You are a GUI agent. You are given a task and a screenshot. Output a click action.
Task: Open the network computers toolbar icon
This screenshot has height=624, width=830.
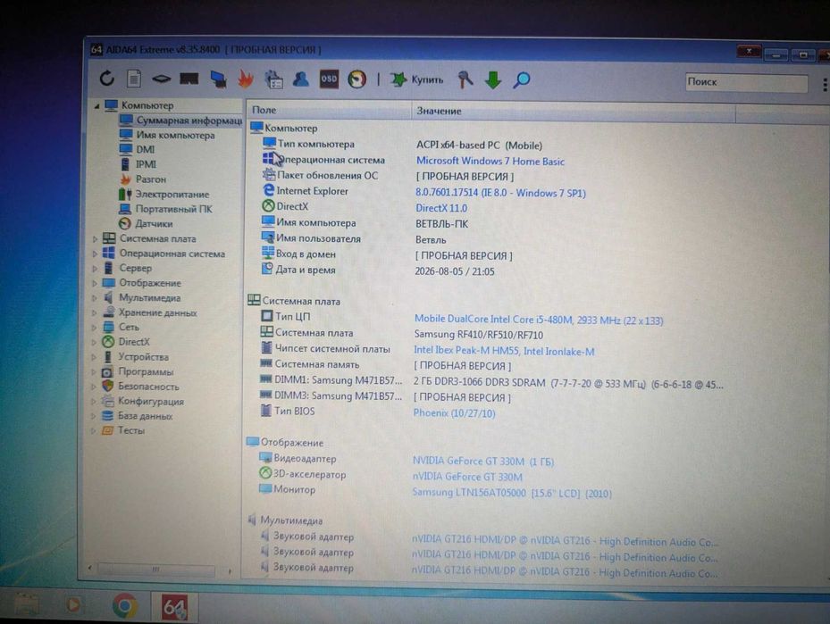click(x=218, y=79)
